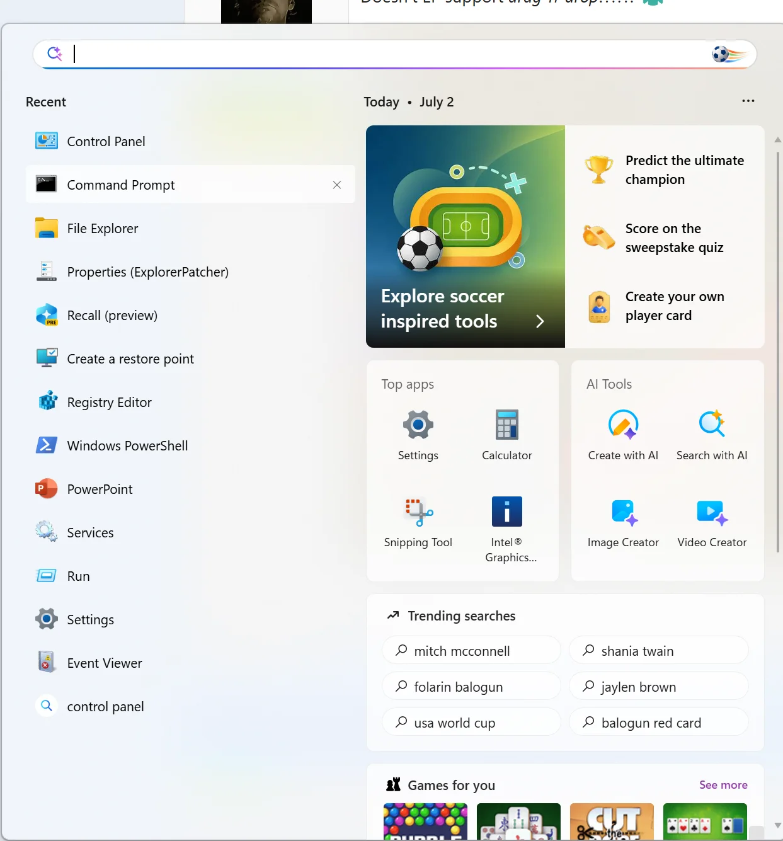This screenshot has height=841, width=783.
Task: Open Create a restore point
Action: pos(190,358)
